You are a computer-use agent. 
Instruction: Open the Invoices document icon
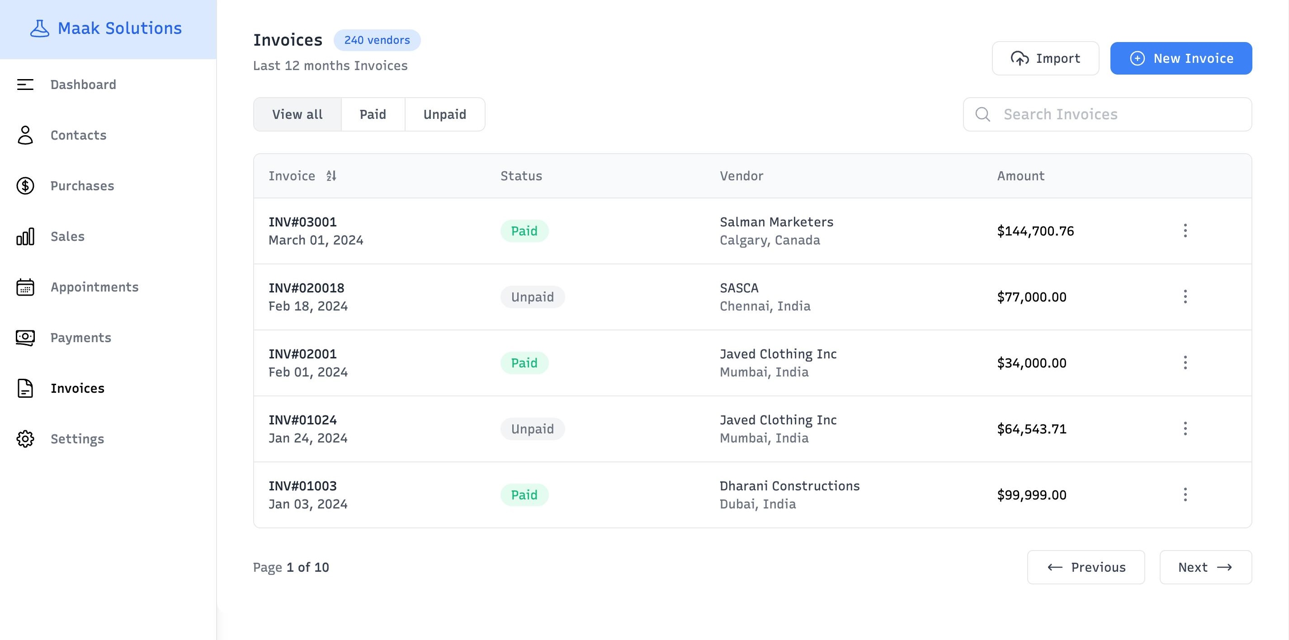pos(24,388)
